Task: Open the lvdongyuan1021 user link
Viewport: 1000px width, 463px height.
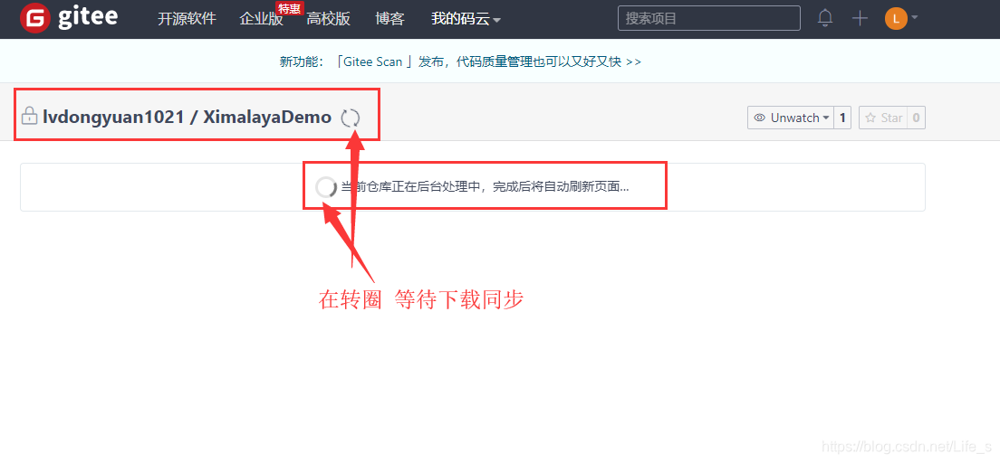Action: [113, 118]
